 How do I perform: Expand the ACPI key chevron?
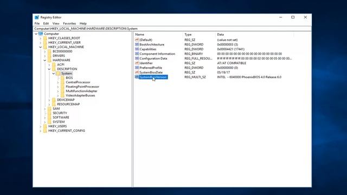click(x=49, y=65)
